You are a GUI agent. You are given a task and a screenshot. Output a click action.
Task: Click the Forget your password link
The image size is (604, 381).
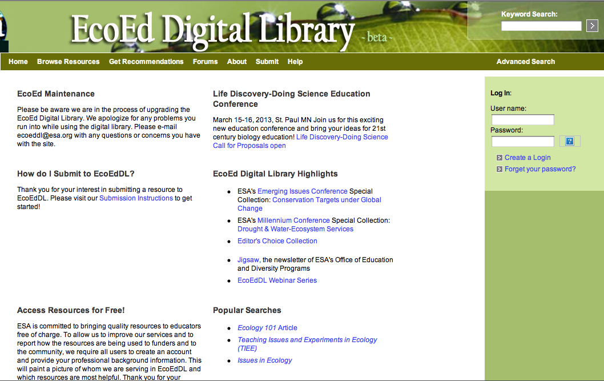[540, 169]
